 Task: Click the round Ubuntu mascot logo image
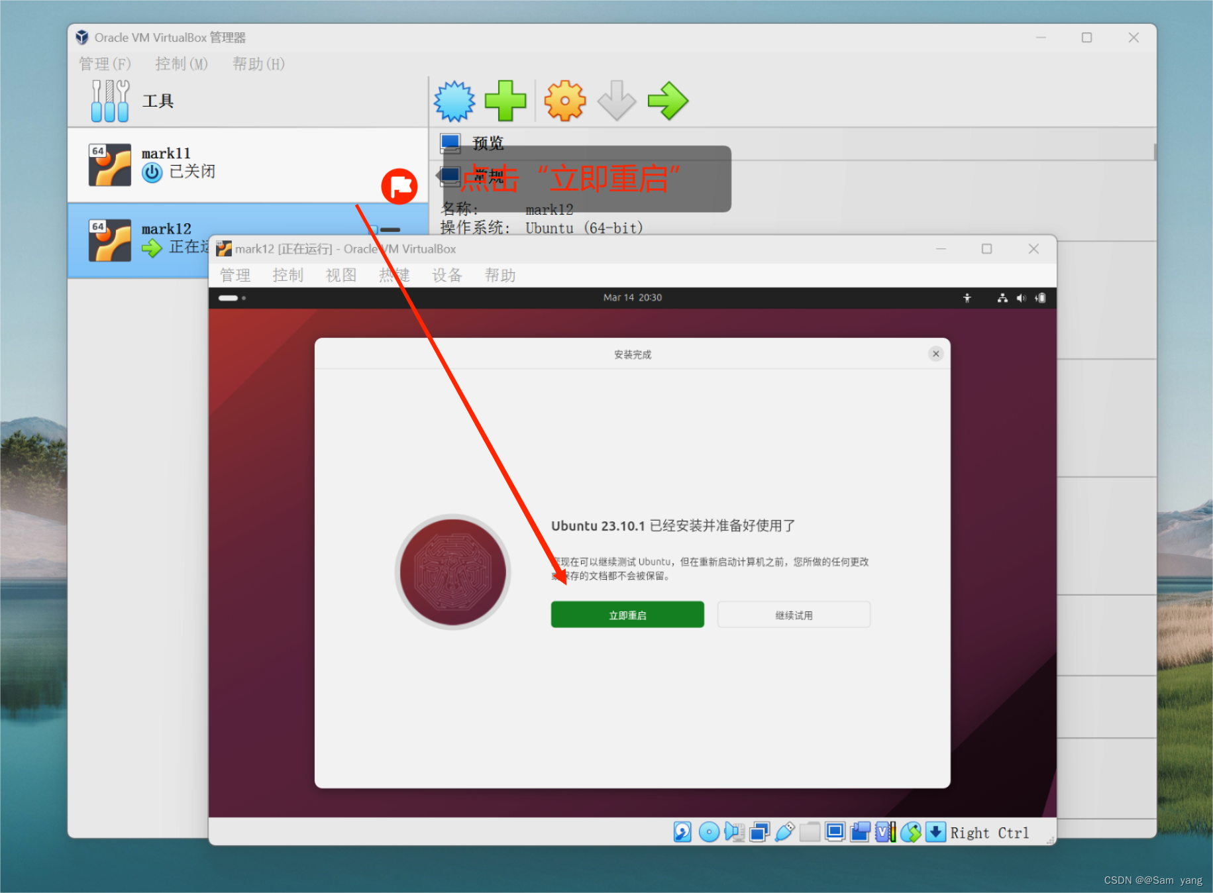tap(453, 572)
